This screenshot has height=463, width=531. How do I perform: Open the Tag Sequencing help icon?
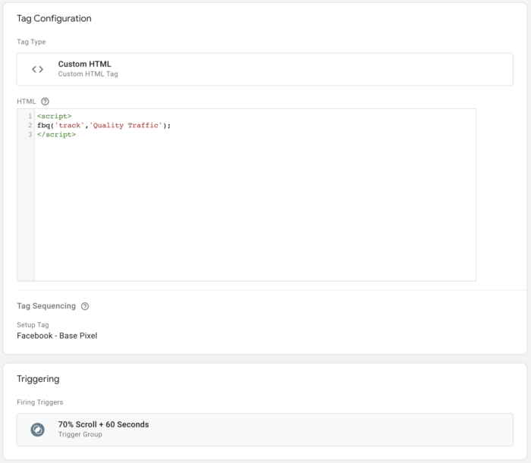(85, 306)
